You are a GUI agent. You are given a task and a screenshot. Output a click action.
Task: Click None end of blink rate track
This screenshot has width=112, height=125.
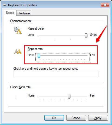(x=38, y=96)
